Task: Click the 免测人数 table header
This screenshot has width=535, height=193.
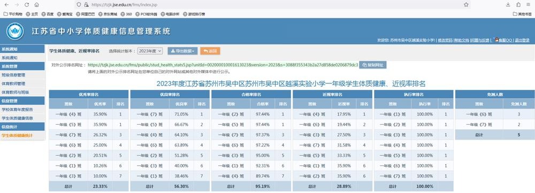Action: 495,95
